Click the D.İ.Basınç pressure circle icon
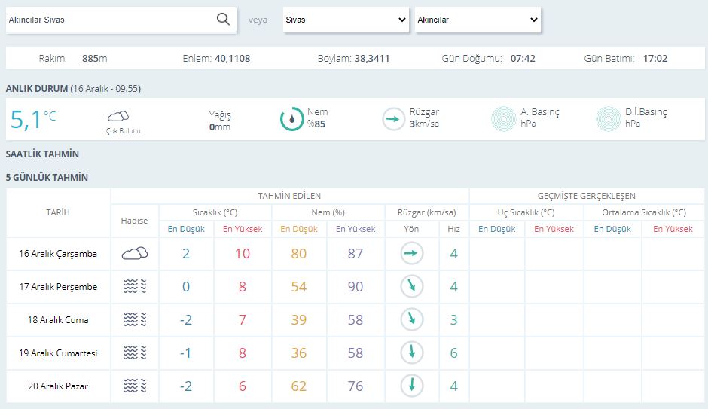Screen dimensions: 708x409 (609, 119)
